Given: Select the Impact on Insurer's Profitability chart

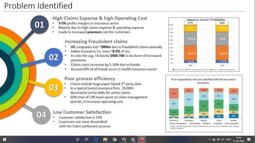Looking at the screenshot, I should (x=204, y=45).
